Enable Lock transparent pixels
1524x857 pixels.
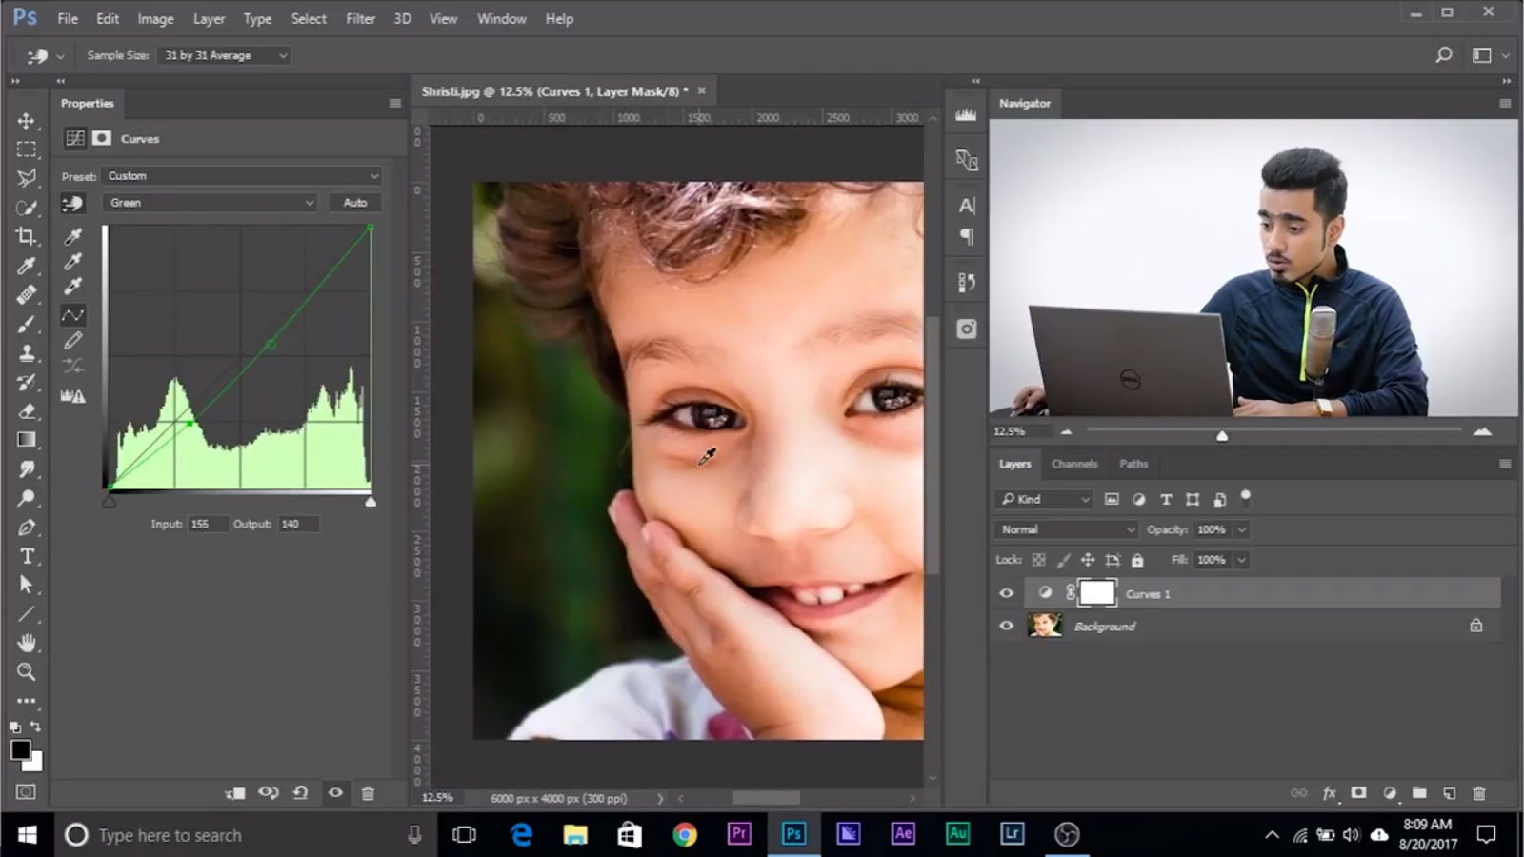1038,560
